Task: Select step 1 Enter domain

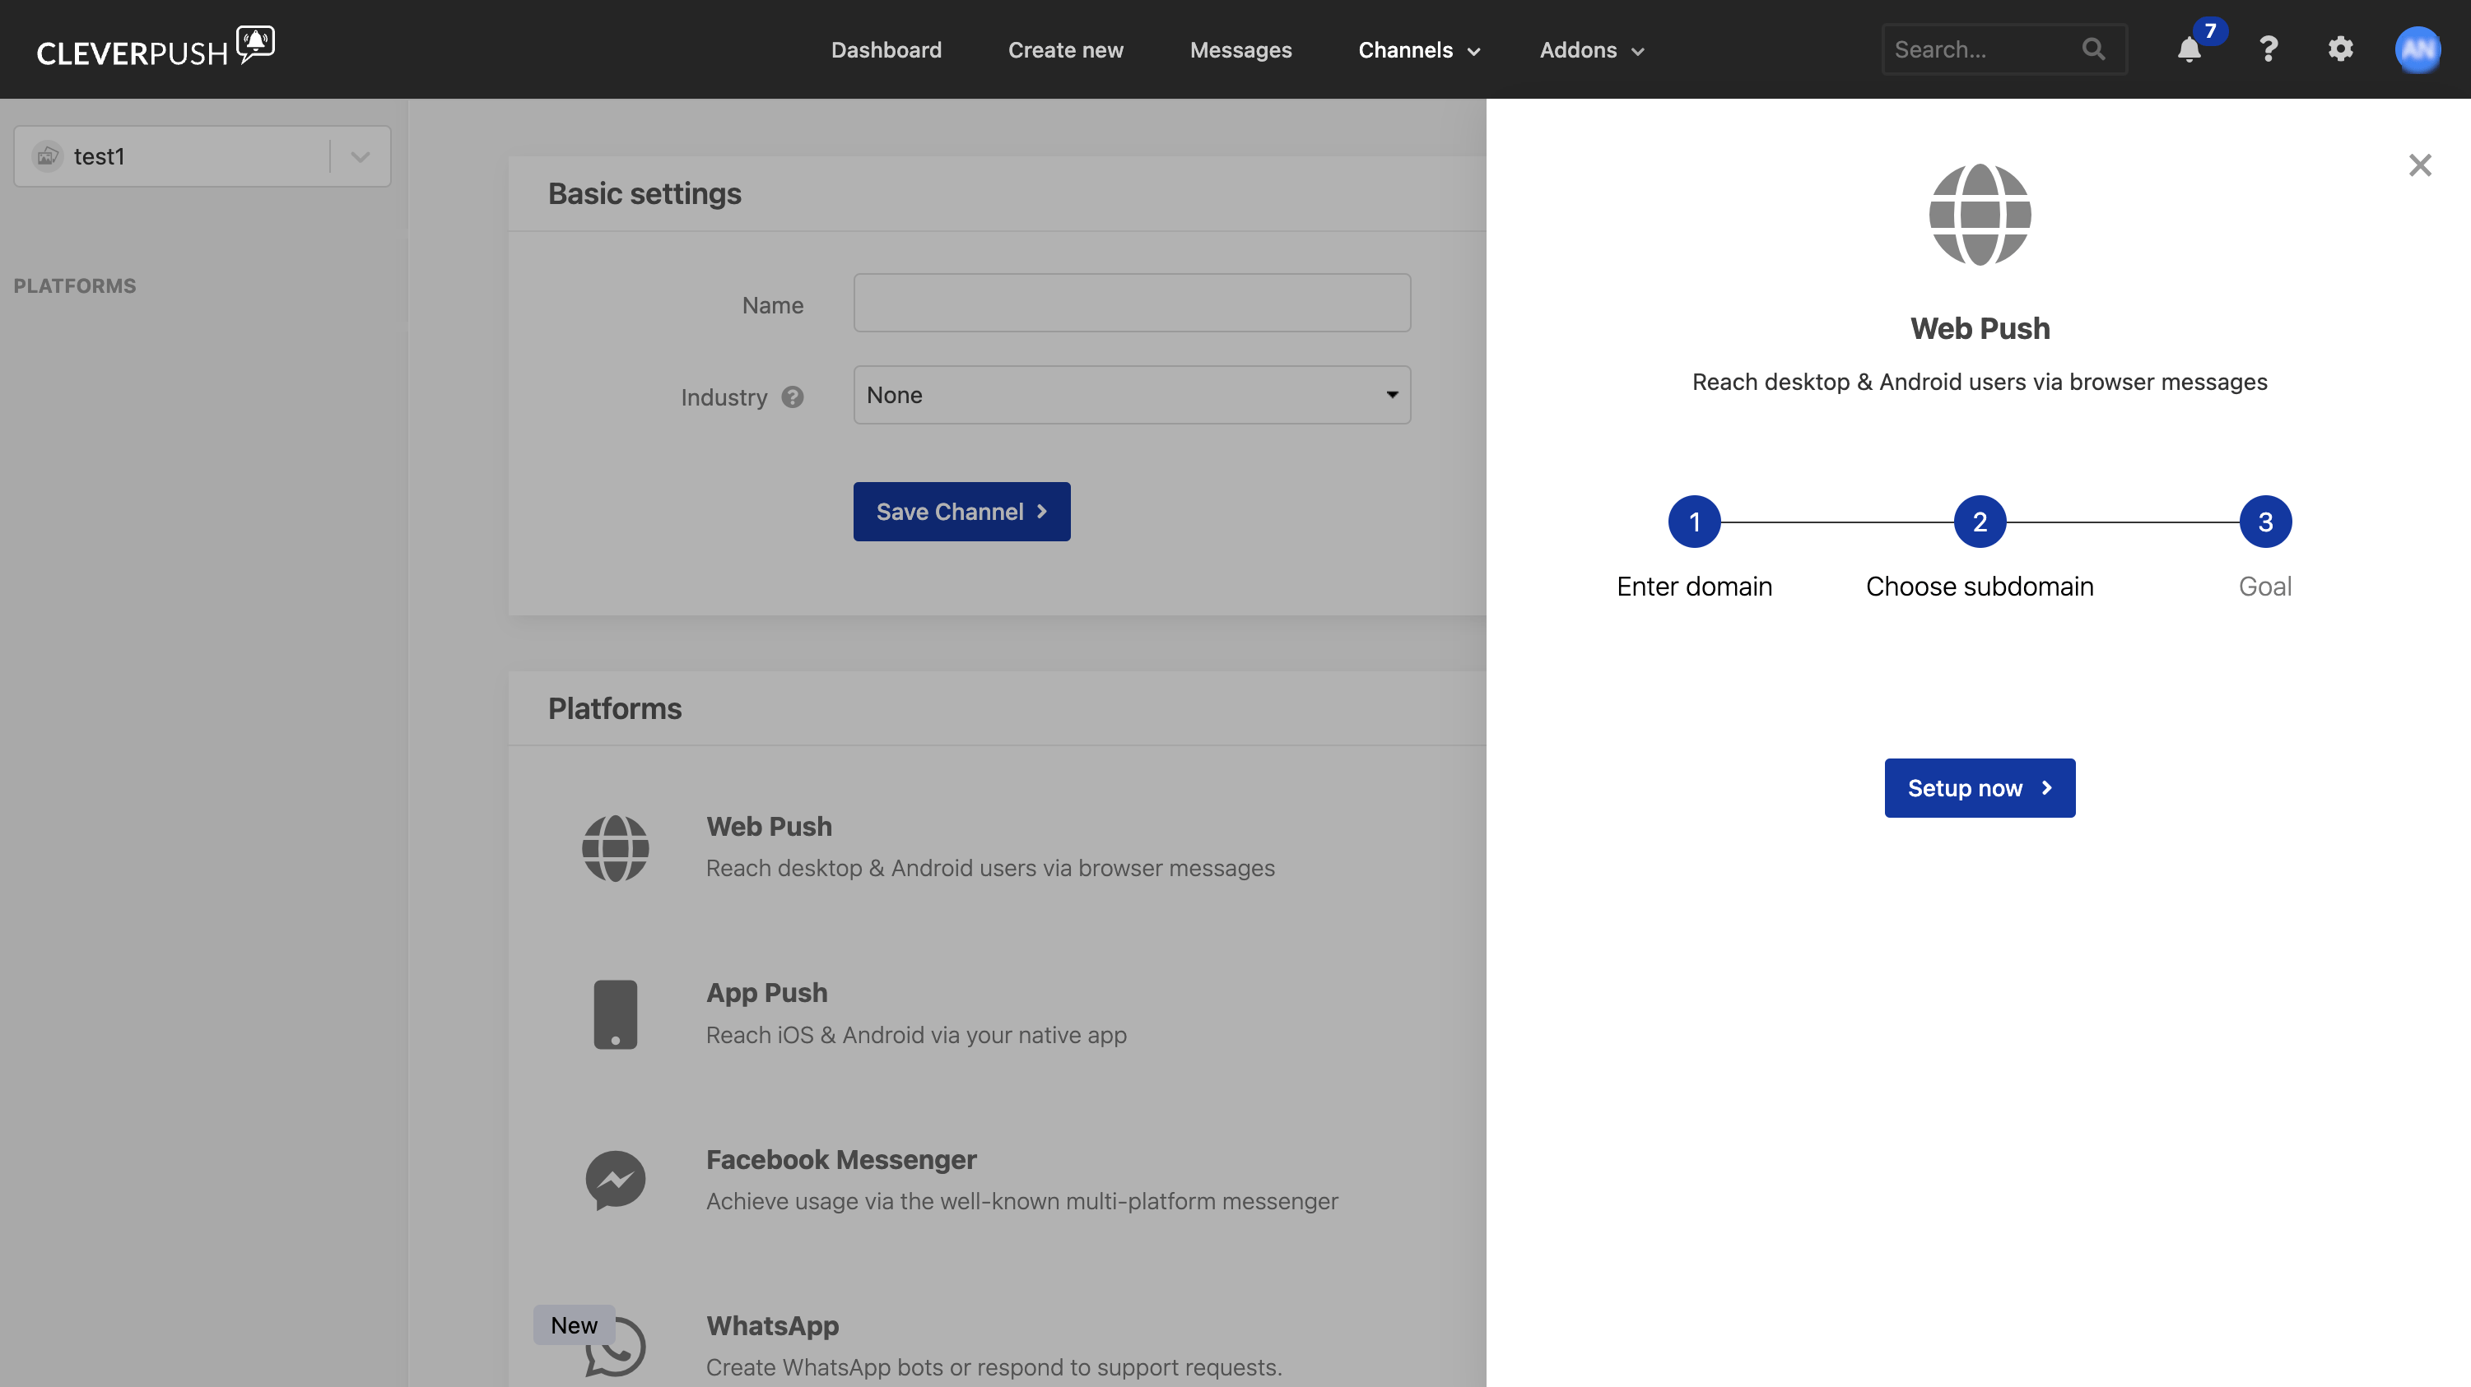Action: click(1694, 522)
